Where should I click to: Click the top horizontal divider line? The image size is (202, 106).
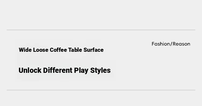(x=101, y=30)
